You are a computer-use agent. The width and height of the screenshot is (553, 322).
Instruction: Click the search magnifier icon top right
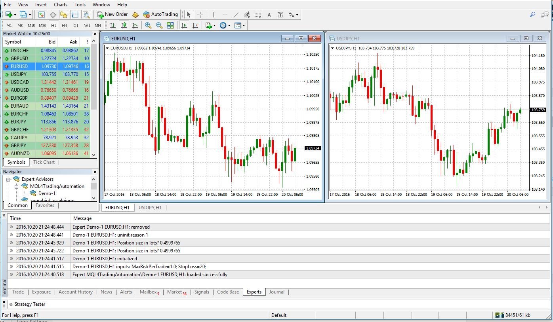(x=533, y=15)
